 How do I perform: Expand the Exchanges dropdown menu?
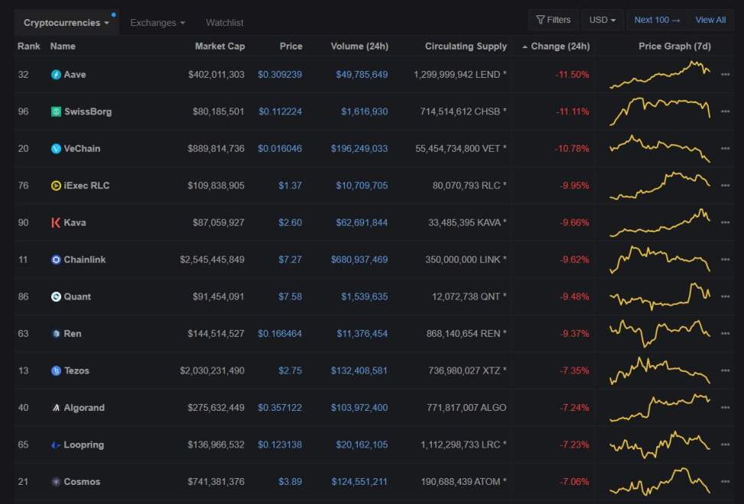pos(157,23)
